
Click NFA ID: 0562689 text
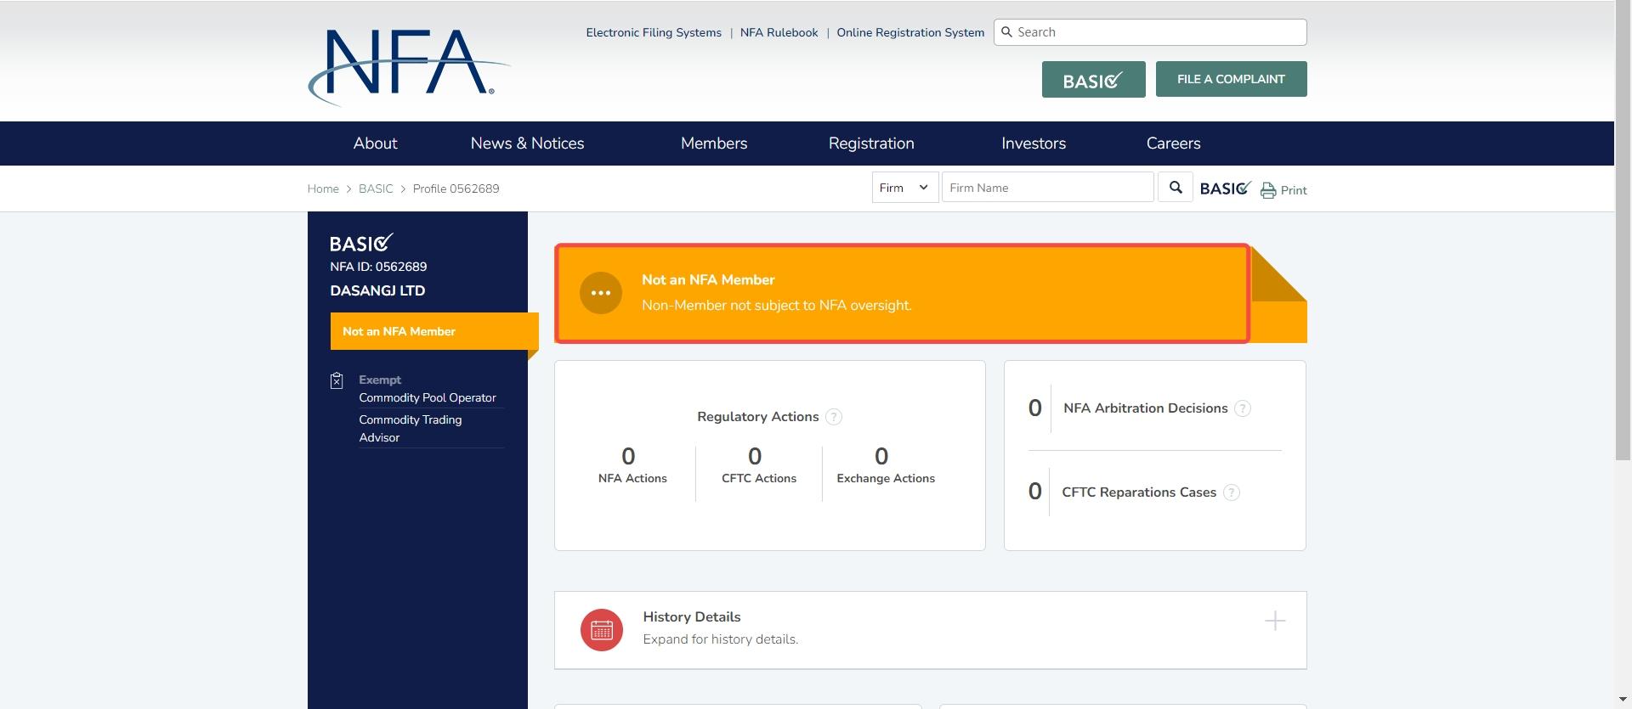378,267
